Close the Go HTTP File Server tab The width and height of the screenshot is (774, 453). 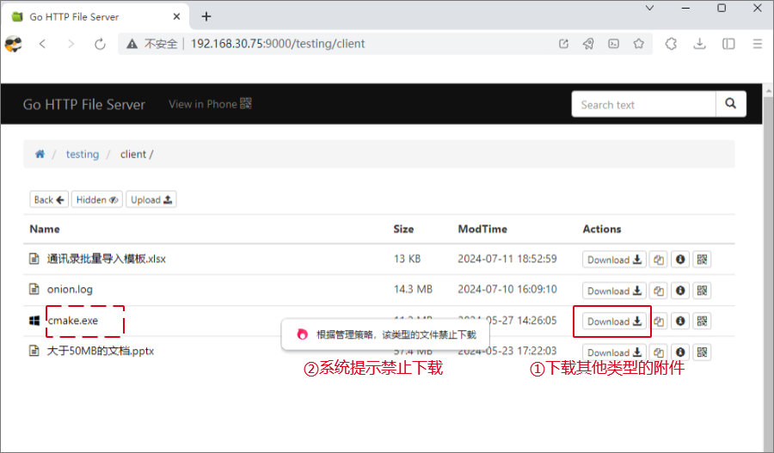pos(176,17)
